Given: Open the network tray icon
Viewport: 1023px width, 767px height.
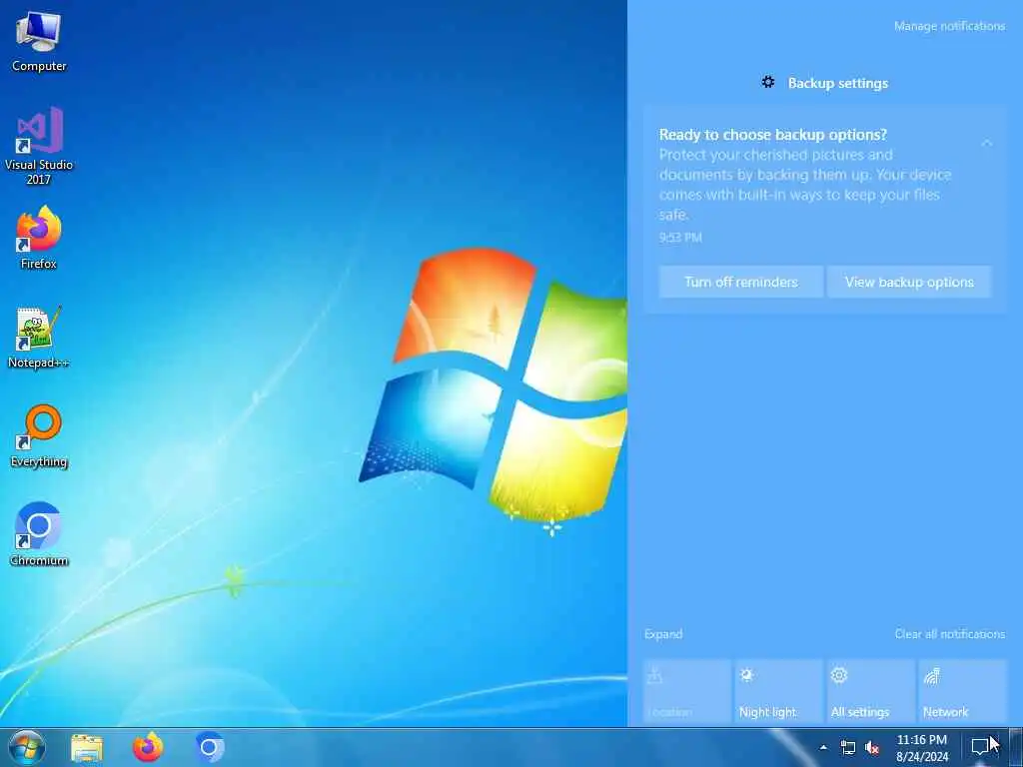Looking at the screenshot, I should tap(848, 747).
